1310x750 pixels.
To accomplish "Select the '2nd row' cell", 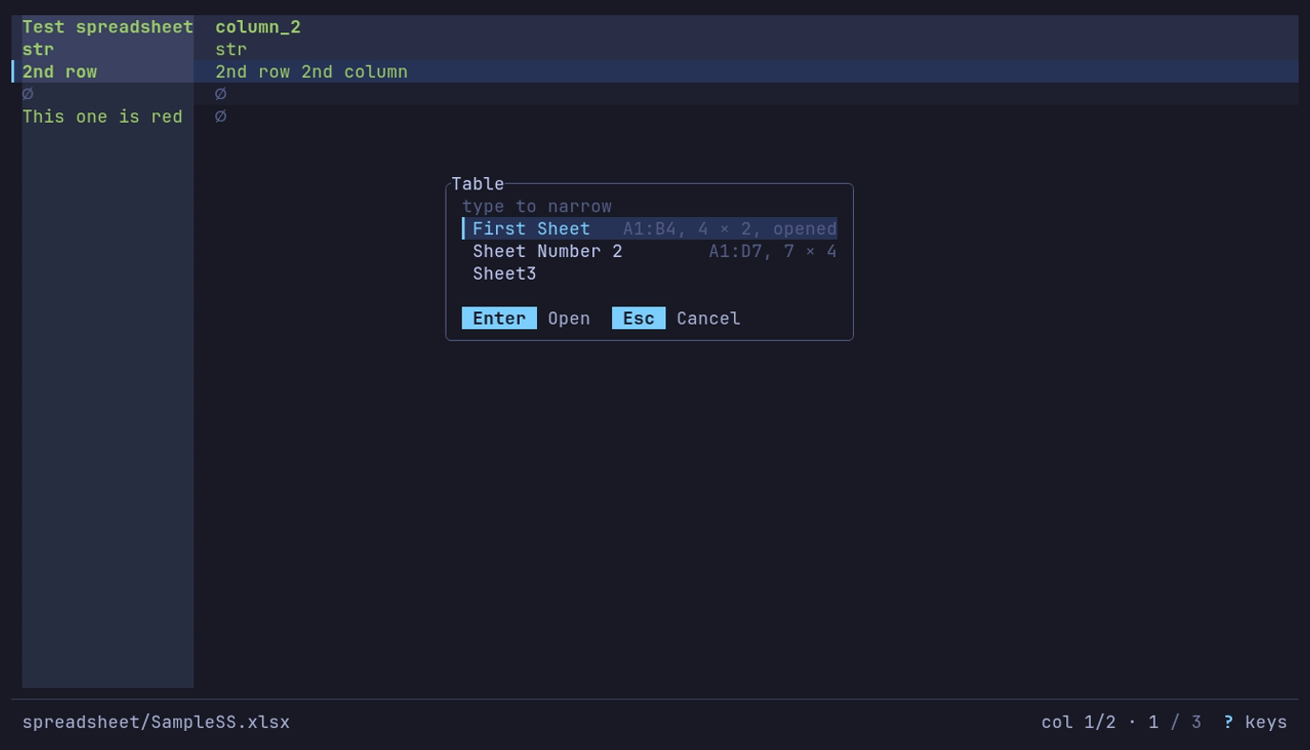I will pos(59,72).
